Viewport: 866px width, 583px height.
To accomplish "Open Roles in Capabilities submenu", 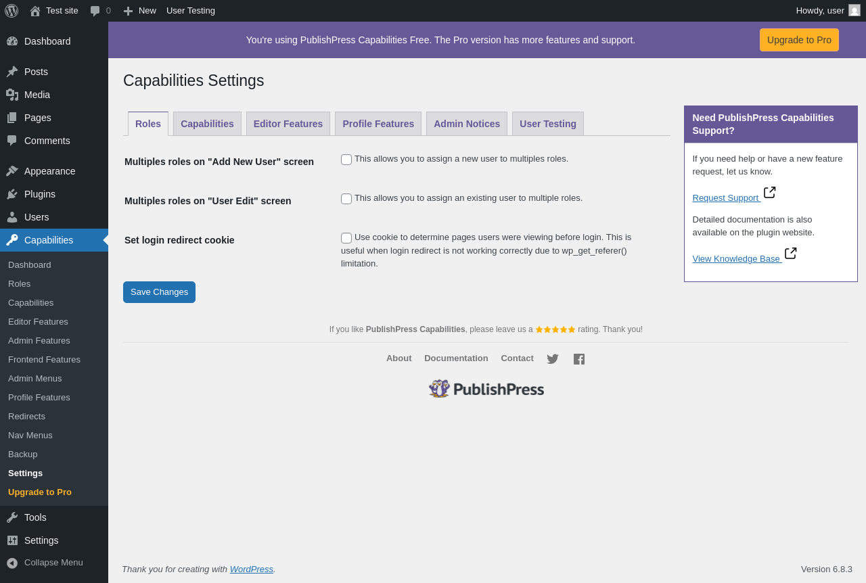I will pos(54,284).
